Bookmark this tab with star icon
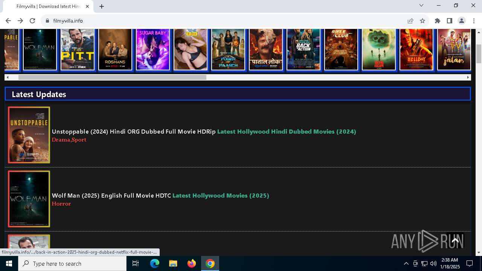Image resolution: width=482 pixels, height=271 pixels. pos(423,21)
